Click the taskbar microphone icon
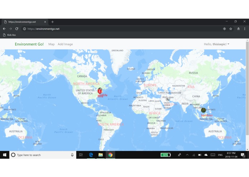 [x=72, y=155]
